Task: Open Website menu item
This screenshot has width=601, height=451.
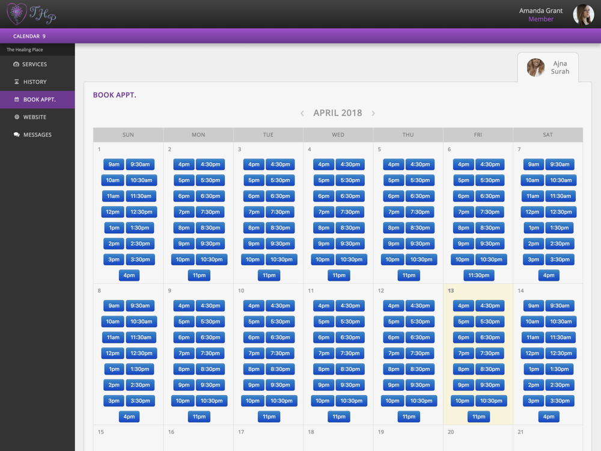Action: (37, 117)
